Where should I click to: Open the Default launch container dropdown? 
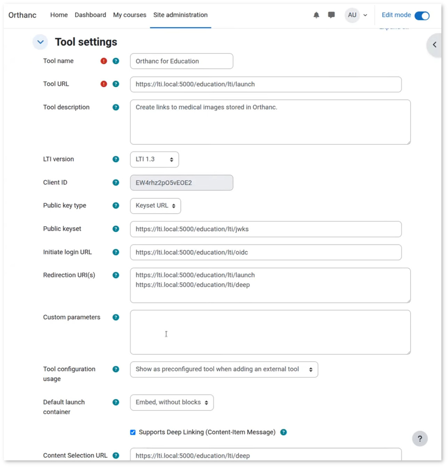click(x=172, y=403)
